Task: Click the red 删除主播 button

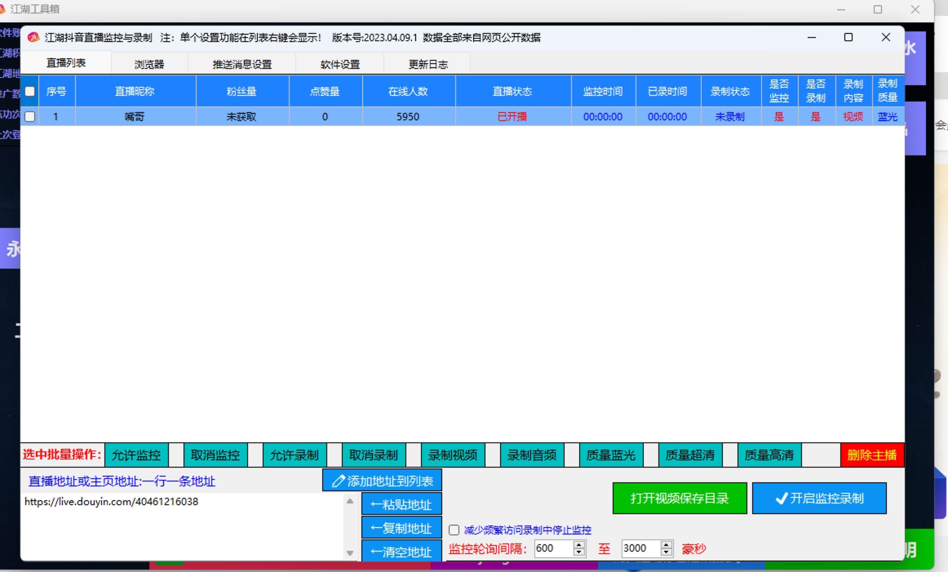Action: (x=872, y=455)
